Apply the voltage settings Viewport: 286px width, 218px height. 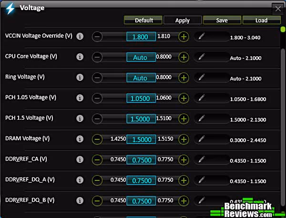[183, 20]
